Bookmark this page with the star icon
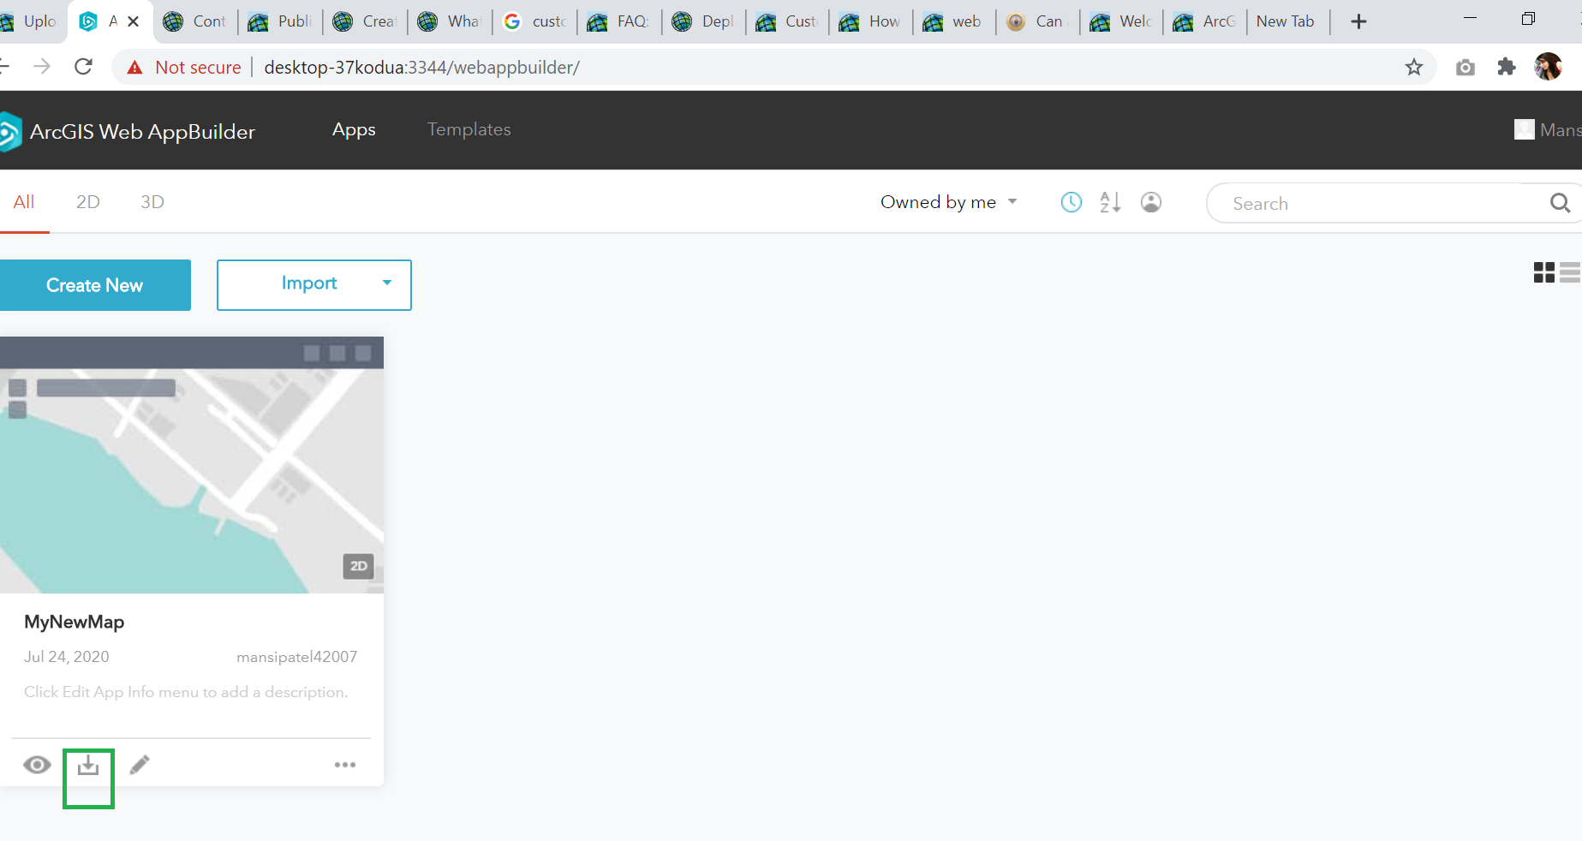Image resolution: width=1582 pixels, height=841 pixels. (1414, 67)
